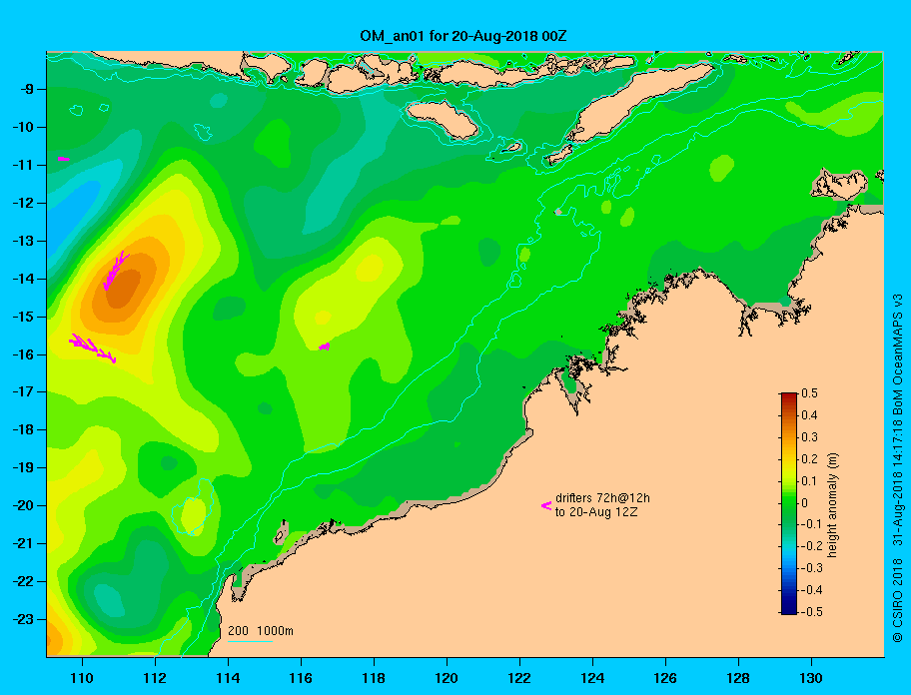The image size is (911, 695).
Task: Click the "-0.3" colorbar tick label
Action: tap(811, 568)
